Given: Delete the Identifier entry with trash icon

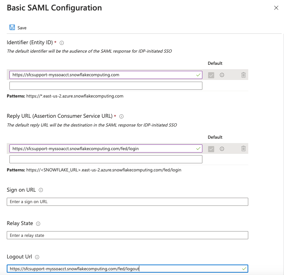Looking at the screenshot, I should click(x=244, y=75).
